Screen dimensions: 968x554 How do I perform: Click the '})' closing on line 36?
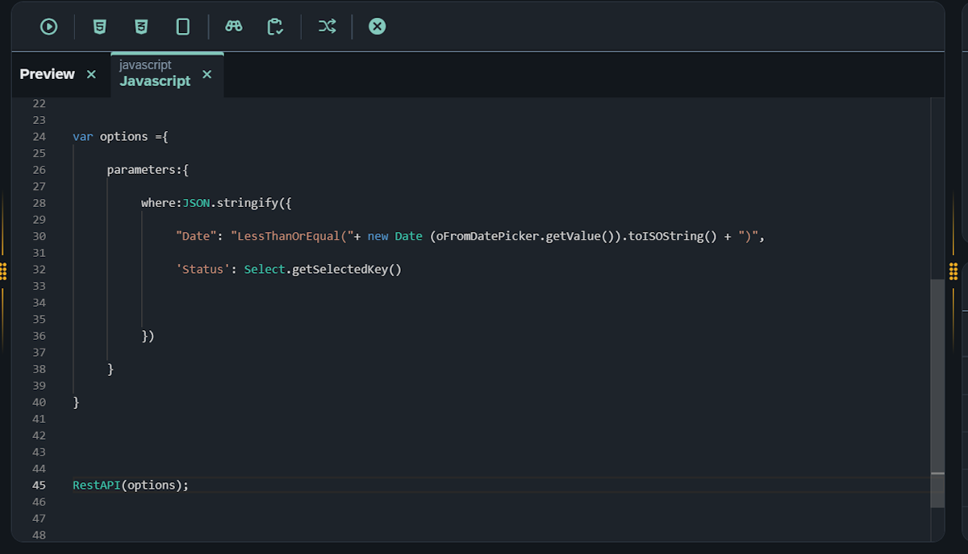coord(148,336)
